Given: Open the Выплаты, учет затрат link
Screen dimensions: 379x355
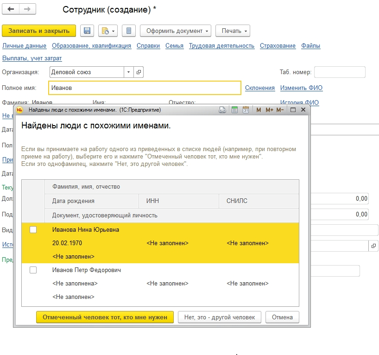Looking at the screenshot, I should [32, 58].
